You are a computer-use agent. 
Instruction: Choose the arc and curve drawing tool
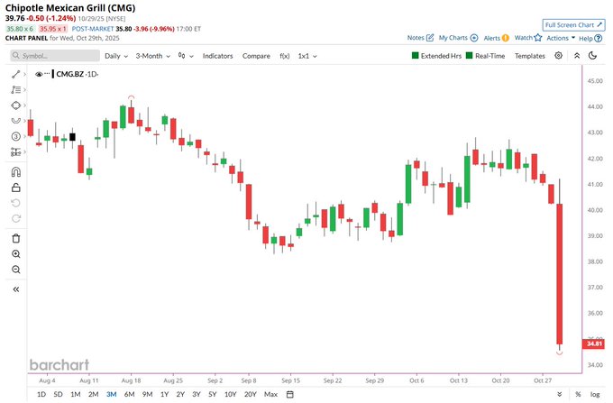pos(15,121)
